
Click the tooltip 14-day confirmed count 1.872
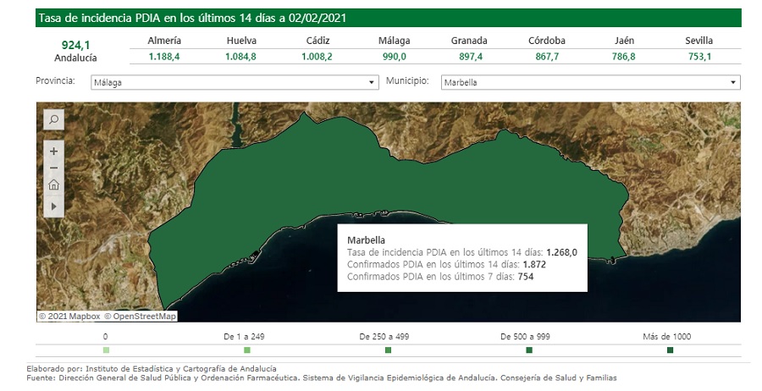(534, 265)
